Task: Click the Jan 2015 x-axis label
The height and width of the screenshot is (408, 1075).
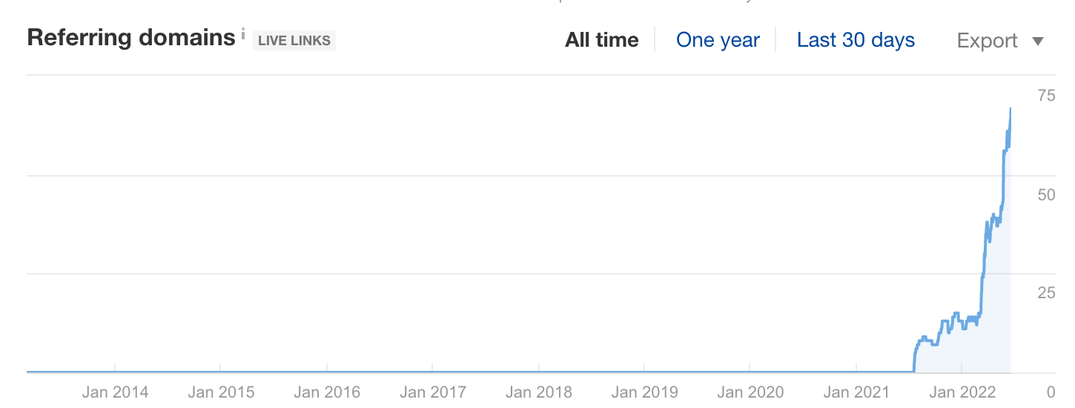Action: coord(221,392)
